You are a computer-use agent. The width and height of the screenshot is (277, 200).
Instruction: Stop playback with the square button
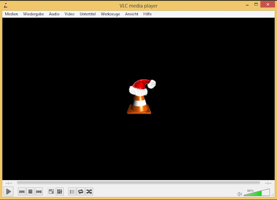30,191
